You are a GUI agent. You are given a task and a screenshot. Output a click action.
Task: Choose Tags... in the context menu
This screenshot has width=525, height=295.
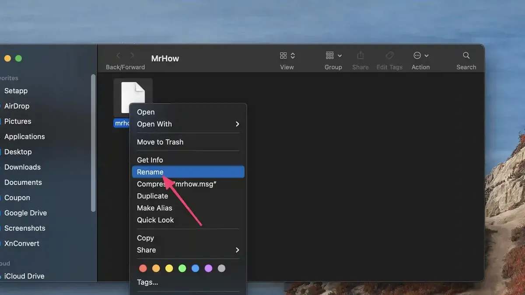(188, 282)
